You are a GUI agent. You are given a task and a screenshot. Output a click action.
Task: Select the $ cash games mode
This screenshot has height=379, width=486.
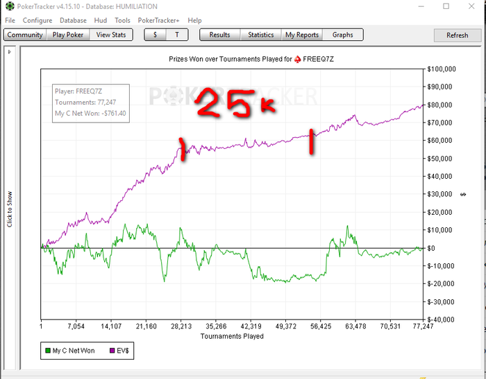point(155,35)
